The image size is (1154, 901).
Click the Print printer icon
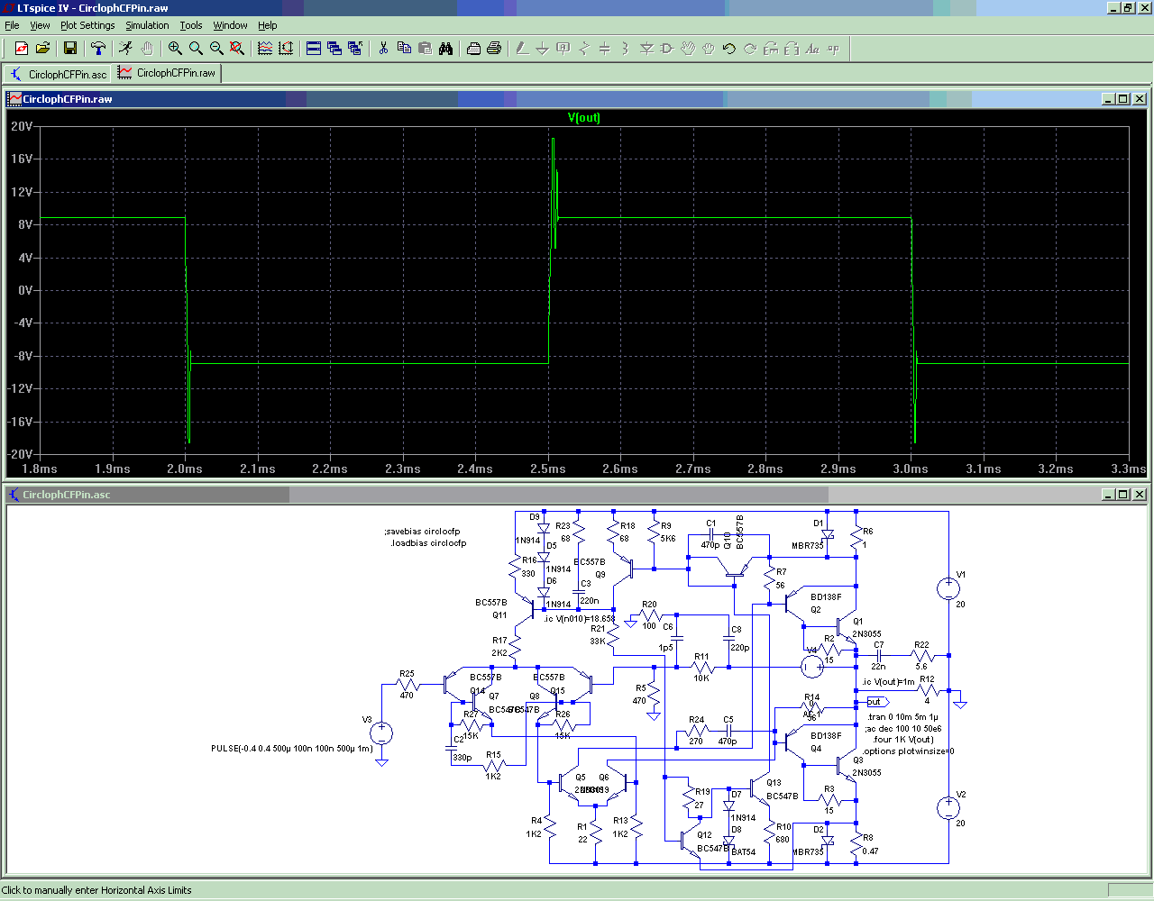click(494, 49)
